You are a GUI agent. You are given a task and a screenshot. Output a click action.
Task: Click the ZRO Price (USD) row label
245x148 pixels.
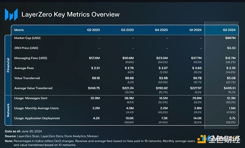tap(26, 48)
